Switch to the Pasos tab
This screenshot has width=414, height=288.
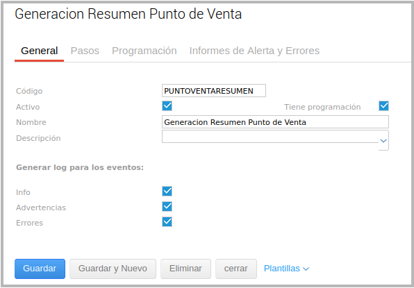point(85,51)
